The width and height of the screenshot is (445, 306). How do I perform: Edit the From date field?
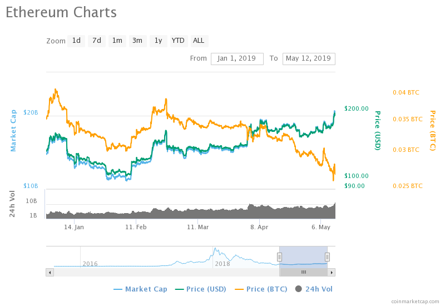(237, 59)
